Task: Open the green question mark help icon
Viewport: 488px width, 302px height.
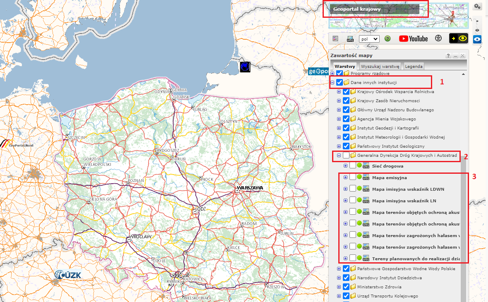Action: (x=388, y=38)
